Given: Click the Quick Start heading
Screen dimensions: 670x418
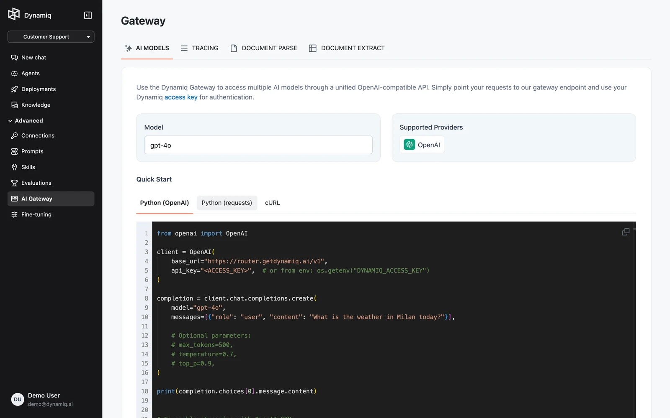Looking at the screenshot, I should coord(154,179).
